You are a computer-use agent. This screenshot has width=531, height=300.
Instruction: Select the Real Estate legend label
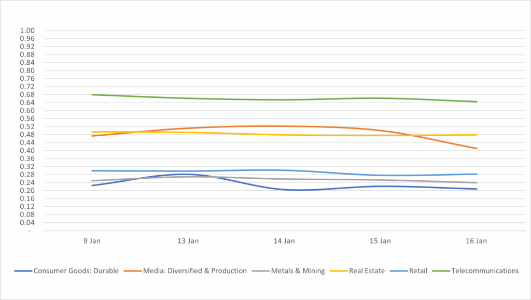click(x=367, y=270)
